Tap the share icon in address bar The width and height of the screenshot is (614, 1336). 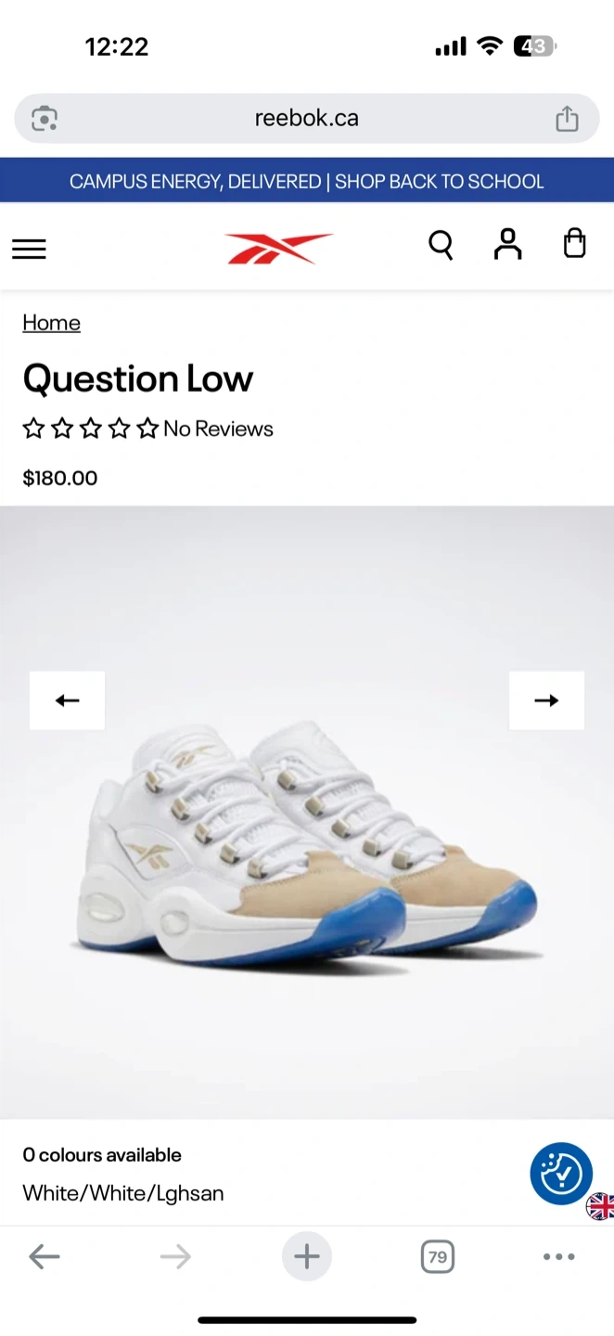pos(567,118)
